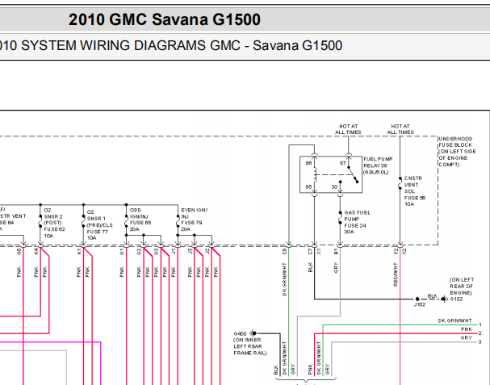Click the G102 ground symbol
Image resolution: width=490 pixels, height=385 pixels.
(x=444, y=299)
